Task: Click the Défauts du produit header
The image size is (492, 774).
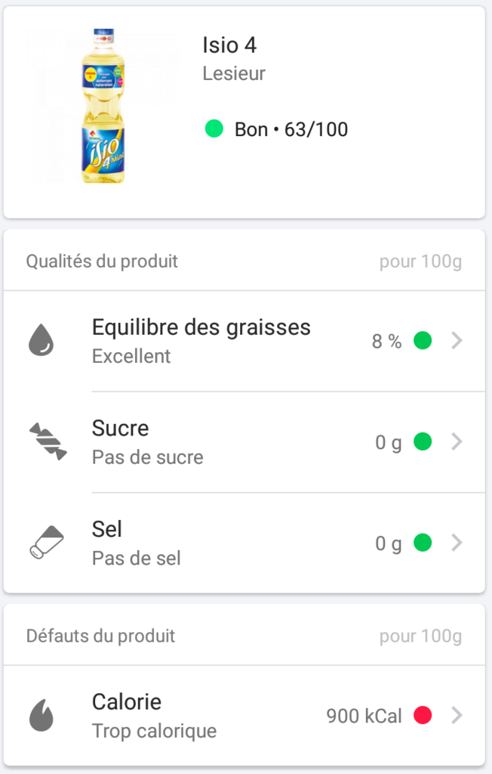Action: point(100,636)
